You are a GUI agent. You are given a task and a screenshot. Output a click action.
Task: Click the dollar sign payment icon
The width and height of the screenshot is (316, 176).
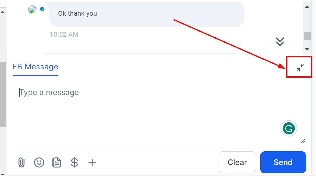[x=74, y=162]
